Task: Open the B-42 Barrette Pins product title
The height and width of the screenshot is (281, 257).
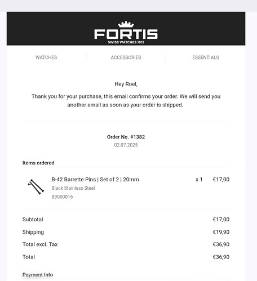Action: tap(95, 180)
